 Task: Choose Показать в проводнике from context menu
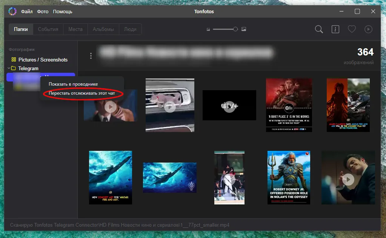(73, 84)
